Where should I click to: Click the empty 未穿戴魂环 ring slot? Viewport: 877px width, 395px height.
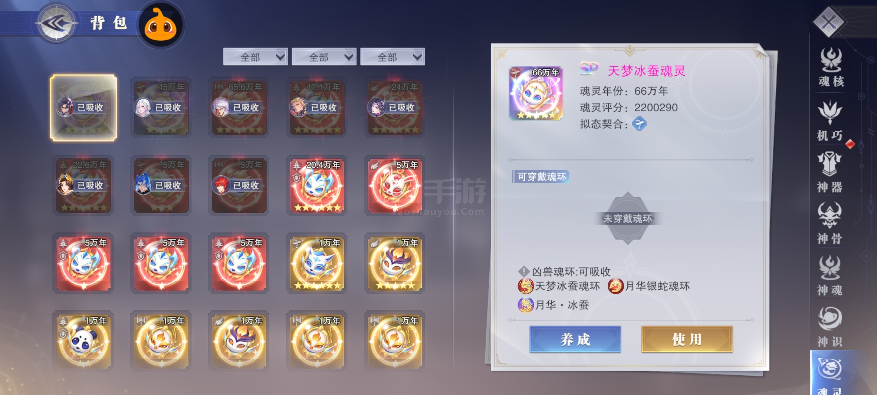click(x=628, y=218)
